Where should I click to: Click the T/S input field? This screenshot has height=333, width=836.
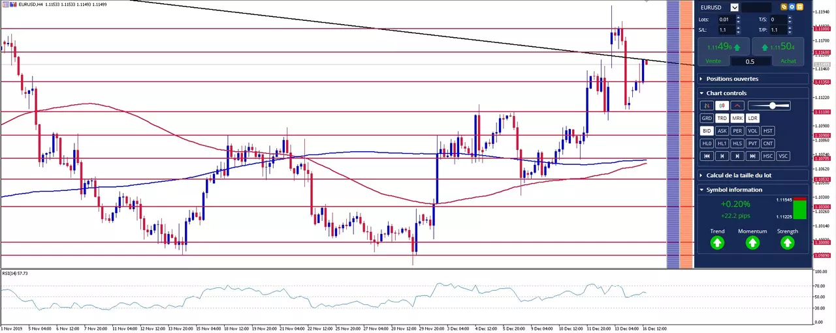[x=778, y=20]
